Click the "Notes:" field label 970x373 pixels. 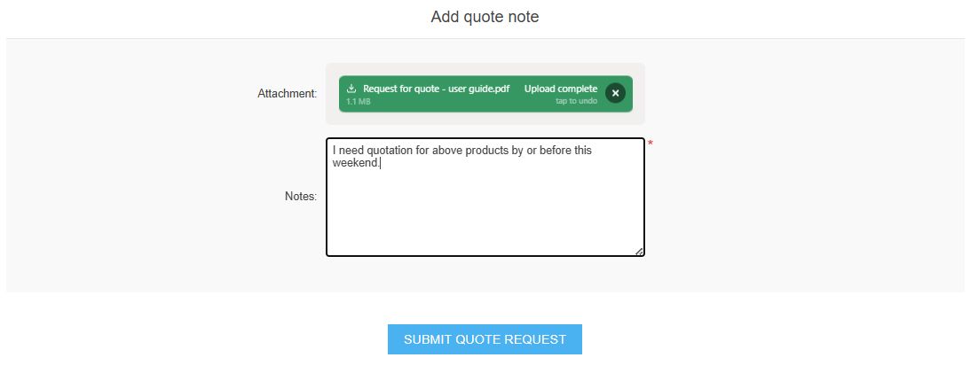click(x=300, y=197)
